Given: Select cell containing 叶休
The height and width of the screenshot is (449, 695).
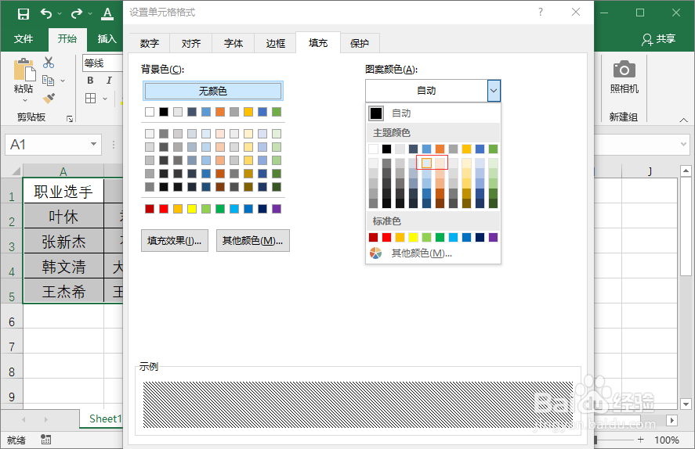Looking at the screenshot, I should (63, 217).
